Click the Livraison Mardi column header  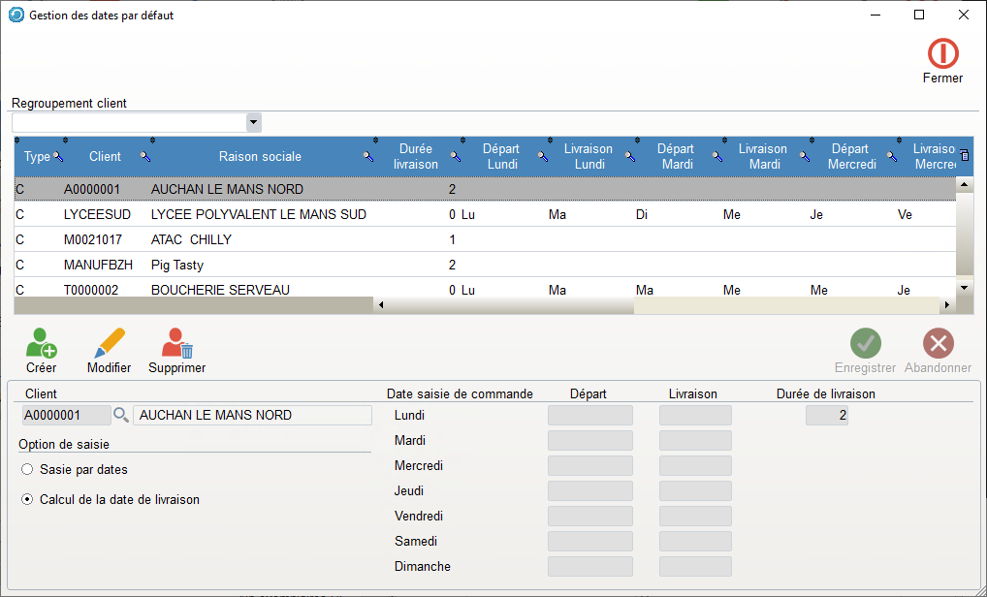point(762,156)
